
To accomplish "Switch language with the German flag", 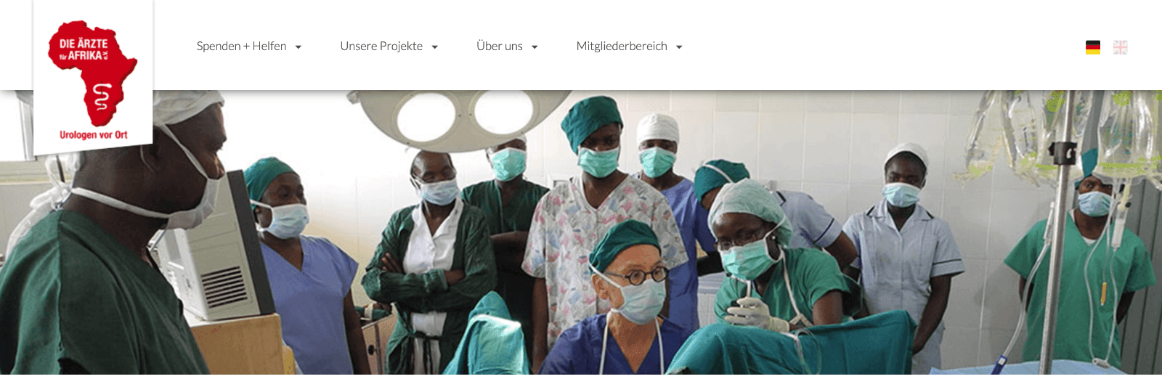I will click(x=1093, y=47).
